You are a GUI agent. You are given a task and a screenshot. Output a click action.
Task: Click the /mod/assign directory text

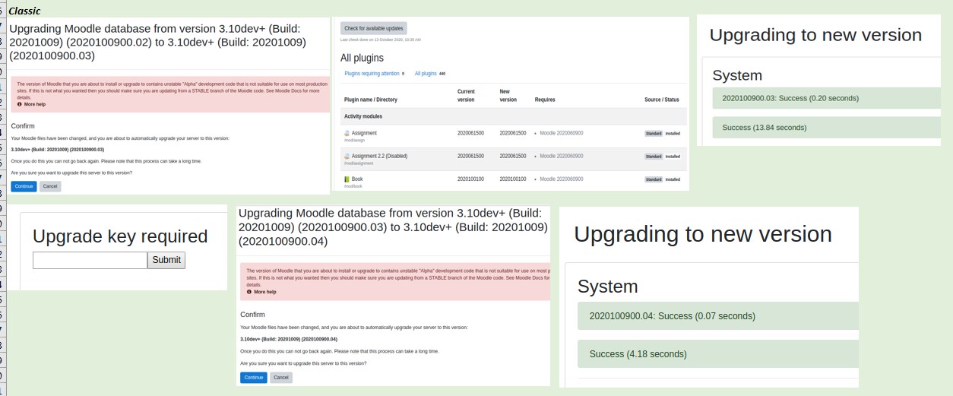353,141
